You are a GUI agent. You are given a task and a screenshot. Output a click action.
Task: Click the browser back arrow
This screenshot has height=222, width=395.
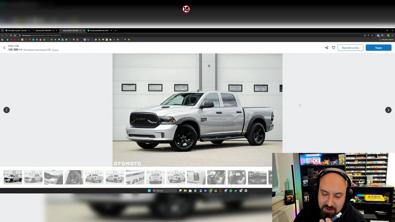click(x=2, y=35)
